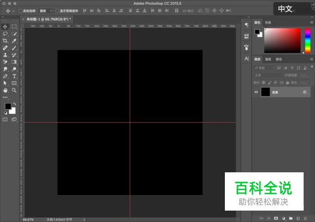Click the add layer mask button
The height and width of the screenshot is (222, 315).
point(276,218)
